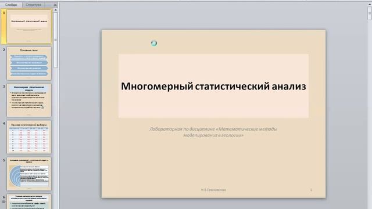This screenshot has width=372, height=209.
Task: Click the animation star icon beside slide 6
Action: pyautogui.click(x=4, y=201)
